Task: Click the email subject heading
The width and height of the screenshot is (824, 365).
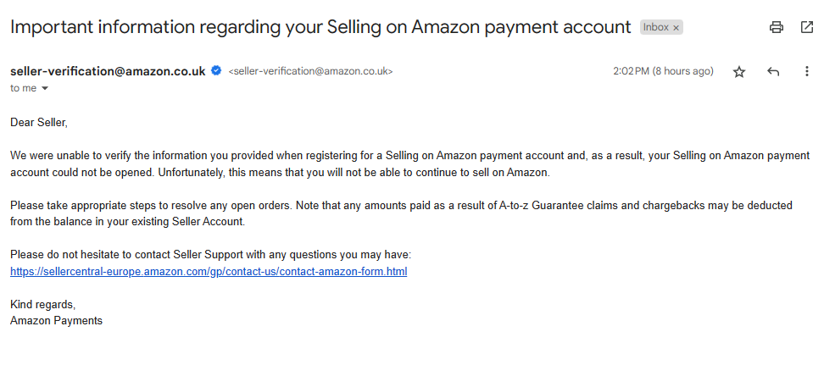Action: click(320, 27)
